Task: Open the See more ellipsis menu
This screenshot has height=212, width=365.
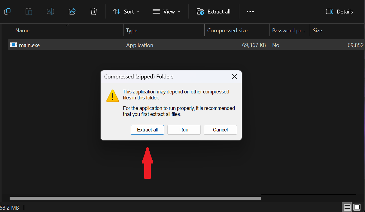Action: click(250, 12)
